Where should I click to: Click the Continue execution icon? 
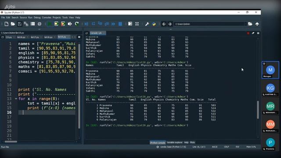tap(113, 24)
